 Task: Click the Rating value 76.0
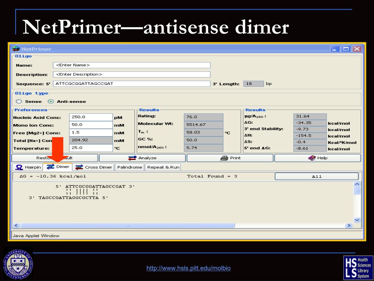pos(203,117)
